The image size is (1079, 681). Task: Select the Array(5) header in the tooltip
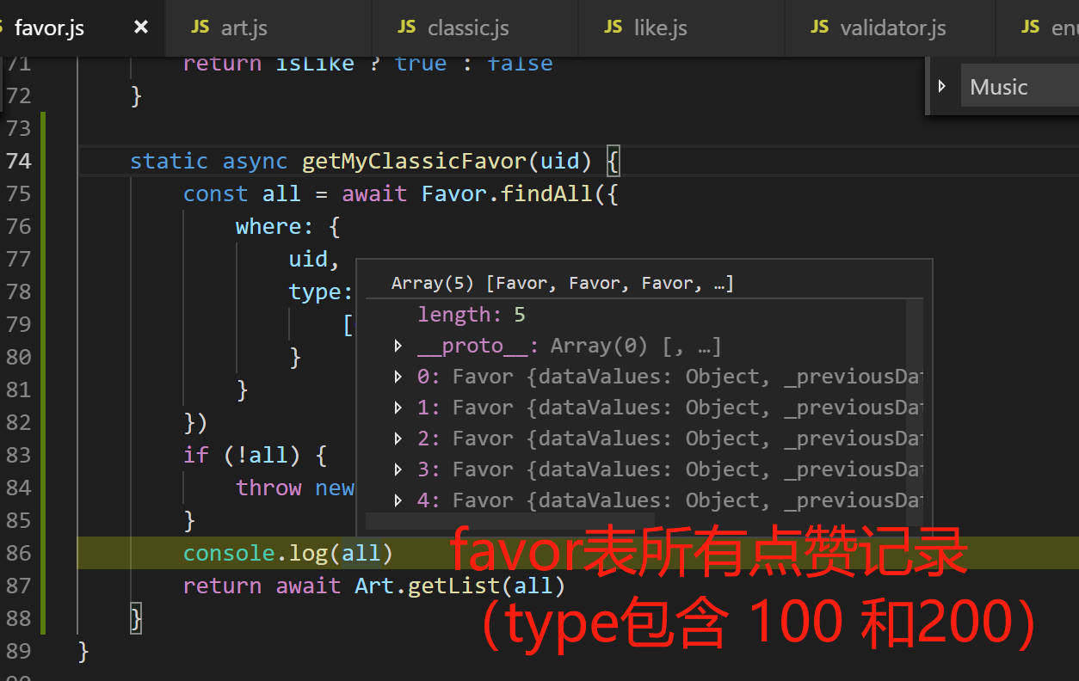point(564,282)
